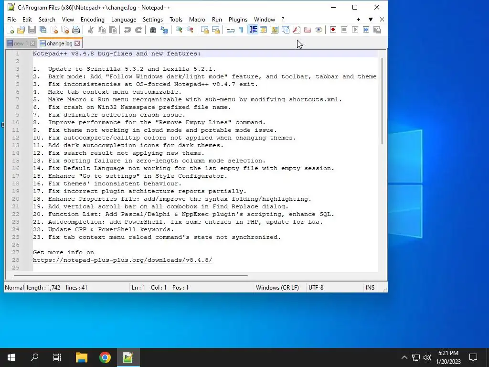Open the Function List panel icon

point(296,30)
